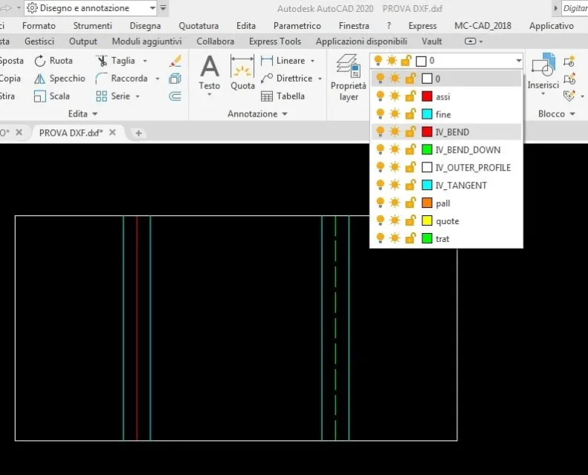This screenshot has height=475, width=588.
Task: Click the workspace gear icon
Action: [x=32, y=8]
